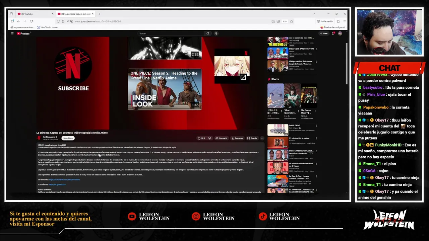The height and width of the screenshot is (241, 429).
Task: Click the YouTube Premium logo
Action: click(23, 33)
